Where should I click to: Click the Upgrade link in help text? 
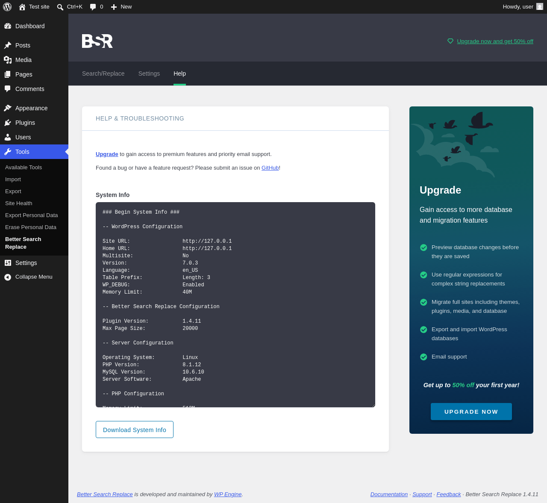pos(107,154)
